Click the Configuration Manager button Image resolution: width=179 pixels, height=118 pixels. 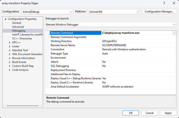(x=159, y=12)
